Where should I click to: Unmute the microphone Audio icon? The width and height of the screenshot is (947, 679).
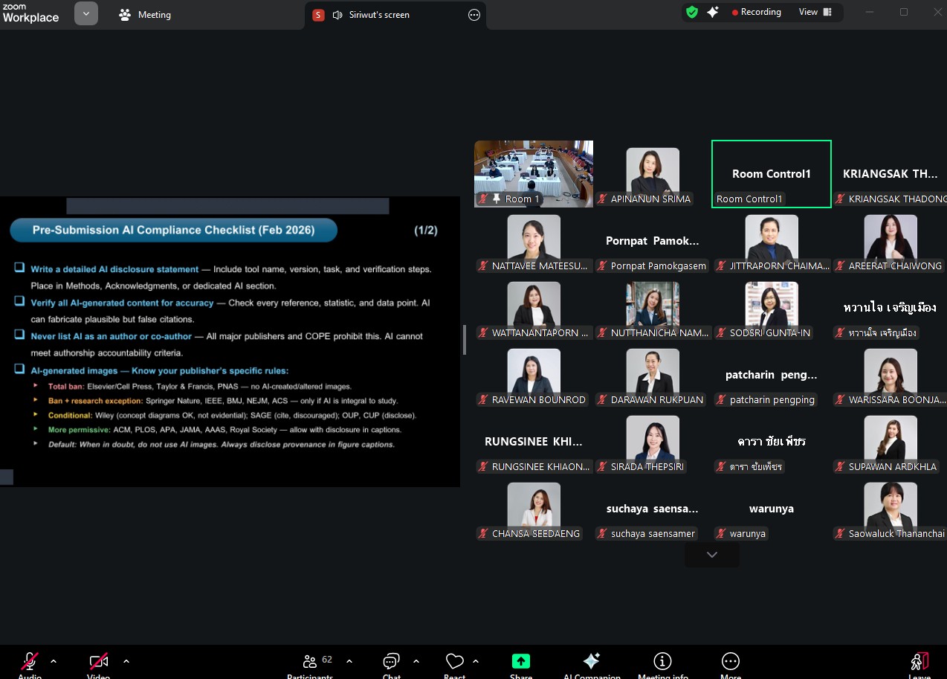click(30, 661)
